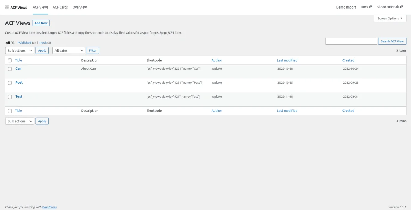
Task: Click the 2022-08-31 created date
Action: [x=351, y=97]
